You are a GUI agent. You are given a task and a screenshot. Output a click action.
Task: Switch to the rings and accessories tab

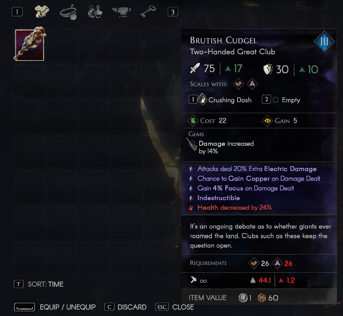pyautogui.click(x=68, y=12)
